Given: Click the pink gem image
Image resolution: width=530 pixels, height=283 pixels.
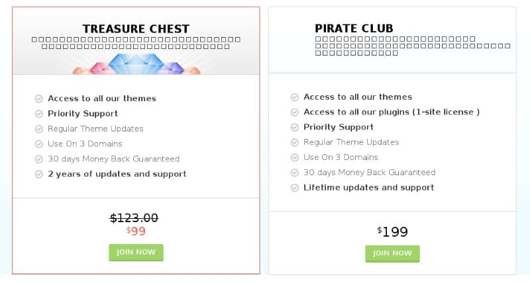Looking at the screenshot, I should [x=99, y=67].
